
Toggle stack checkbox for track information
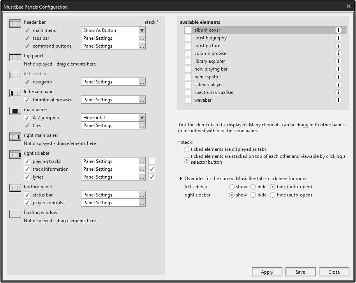click(152, 169)
